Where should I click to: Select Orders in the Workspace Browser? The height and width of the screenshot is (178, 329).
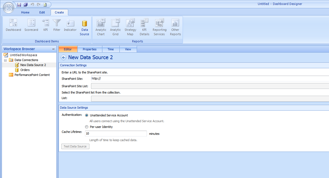pos(25,70)
